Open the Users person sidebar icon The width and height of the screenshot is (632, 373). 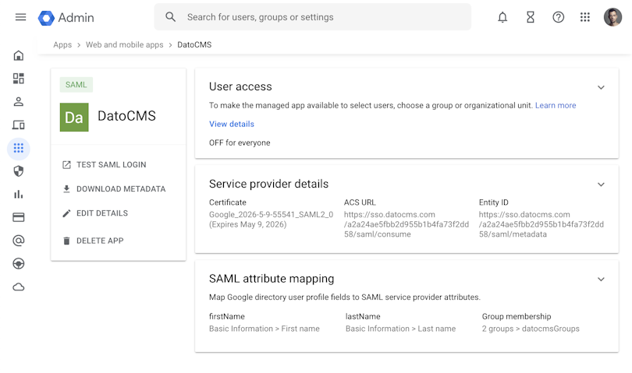(19, 102)
